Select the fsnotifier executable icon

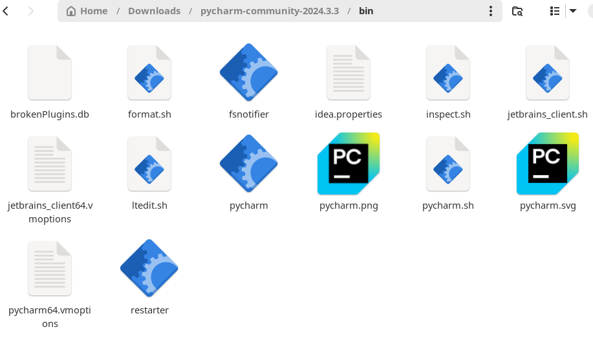[249, 72]
